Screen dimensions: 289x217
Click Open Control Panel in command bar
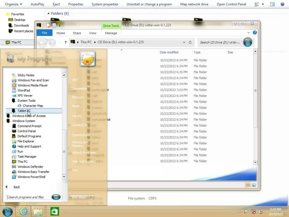pos(231,4)
